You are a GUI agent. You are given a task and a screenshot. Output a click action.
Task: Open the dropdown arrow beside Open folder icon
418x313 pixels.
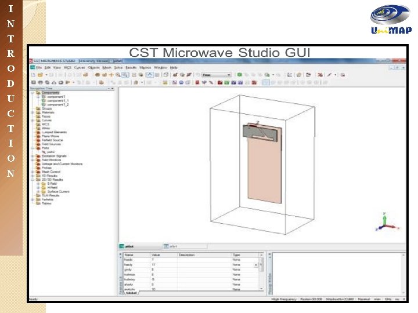46,75
